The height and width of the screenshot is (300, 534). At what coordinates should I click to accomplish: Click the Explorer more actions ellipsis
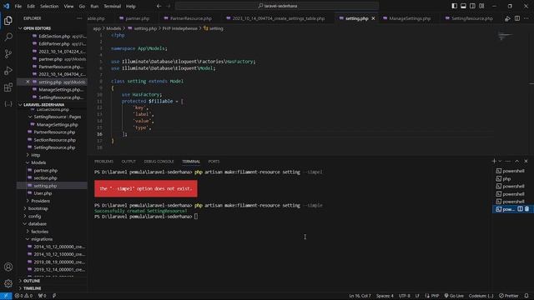[x=79, y=18]
